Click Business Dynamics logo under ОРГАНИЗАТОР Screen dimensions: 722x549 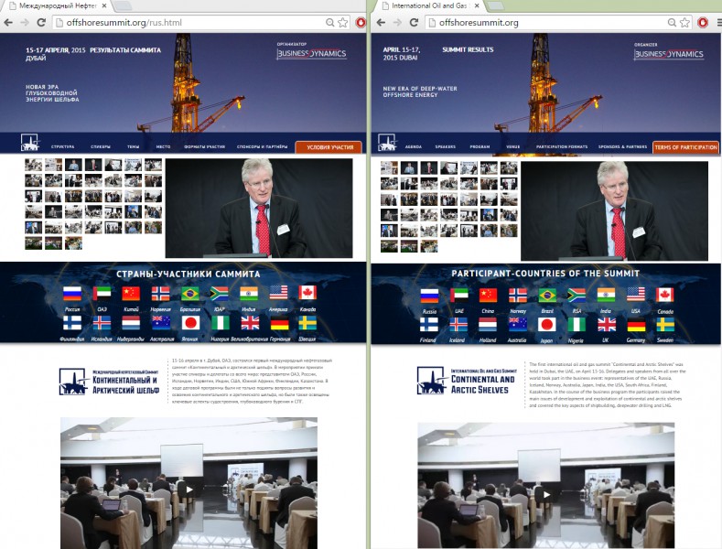click(x=311, y=53)
